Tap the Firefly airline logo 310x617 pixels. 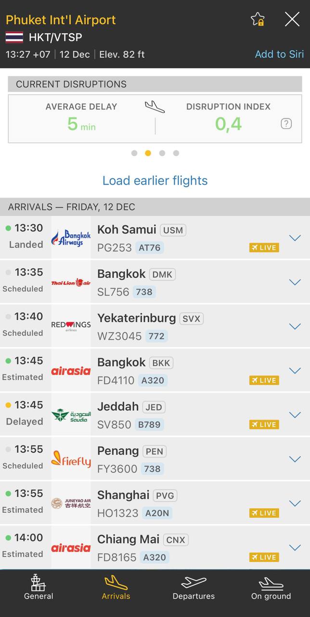pyautogui.click(x=71, y=459)
